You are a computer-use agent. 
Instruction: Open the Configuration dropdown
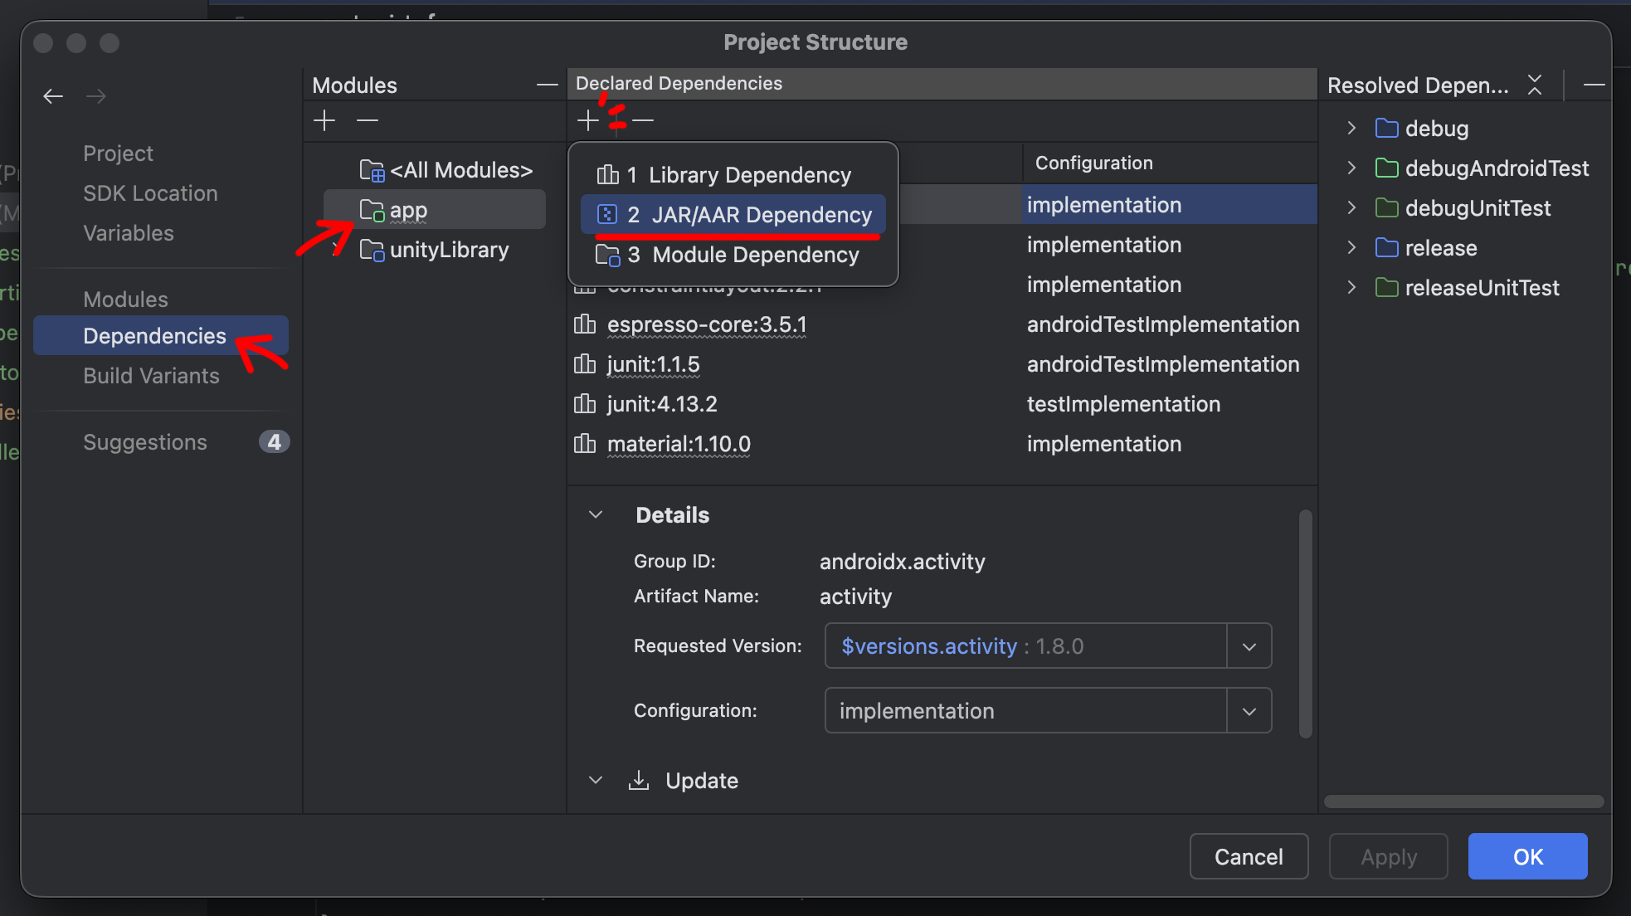click(1249, 711)
